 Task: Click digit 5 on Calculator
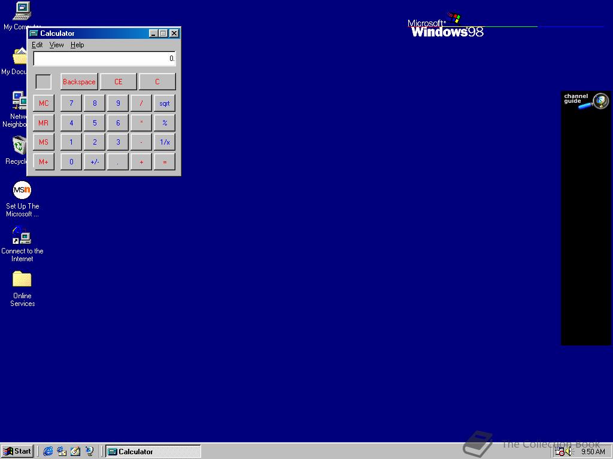point(95,123)
